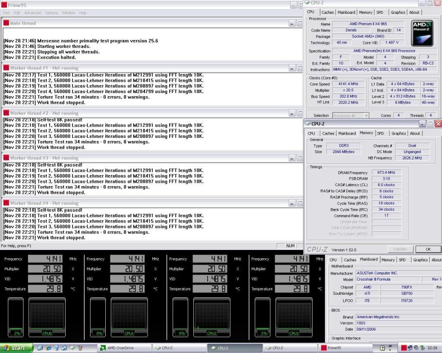Expand the Processor #1 selection dropdown
This screenshot has height=353, width=442.
366,116
